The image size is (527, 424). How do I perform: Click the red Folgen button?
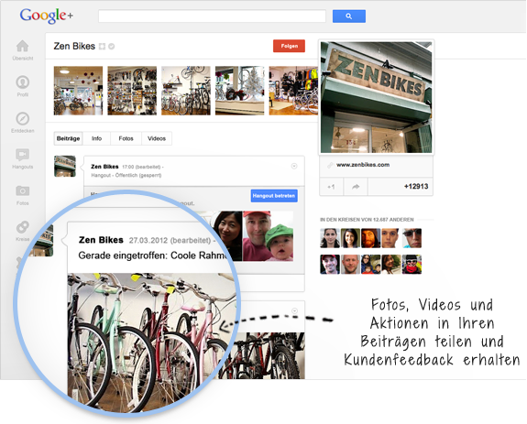coord(289,46)
